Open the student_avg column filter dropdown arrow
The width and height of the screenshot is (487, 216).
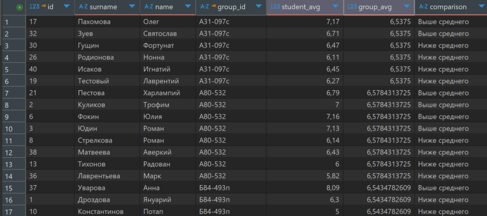point(335,7)
